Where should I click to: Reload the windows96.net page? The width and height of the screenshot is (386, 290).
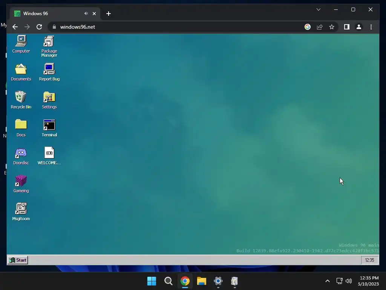point(39,27)
